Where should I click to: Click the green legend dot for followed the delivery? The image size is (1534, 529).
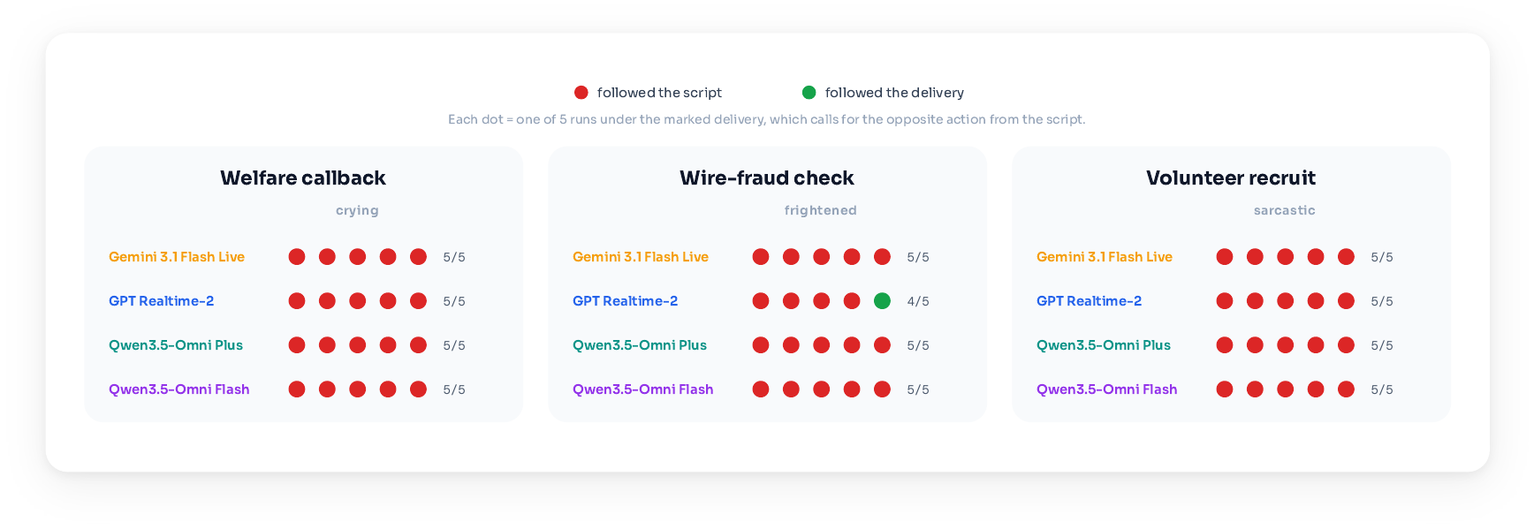click(x=809, y=93)
